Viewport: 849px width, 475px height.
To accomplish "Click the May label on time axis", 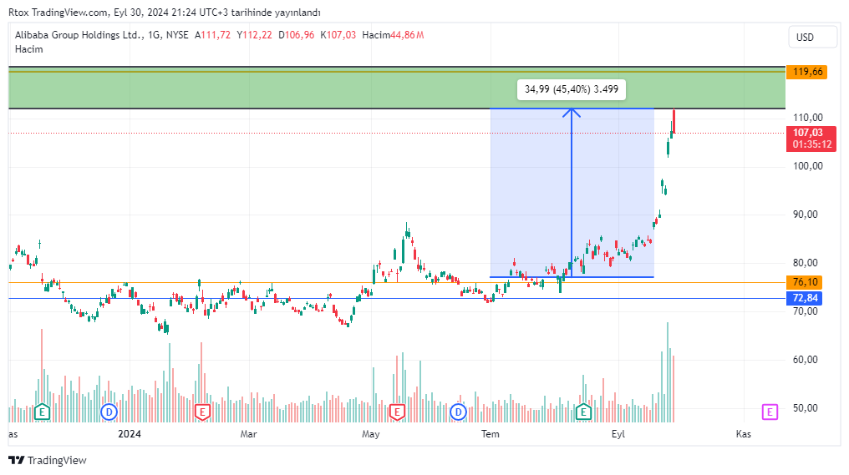I will click(371, 434).
